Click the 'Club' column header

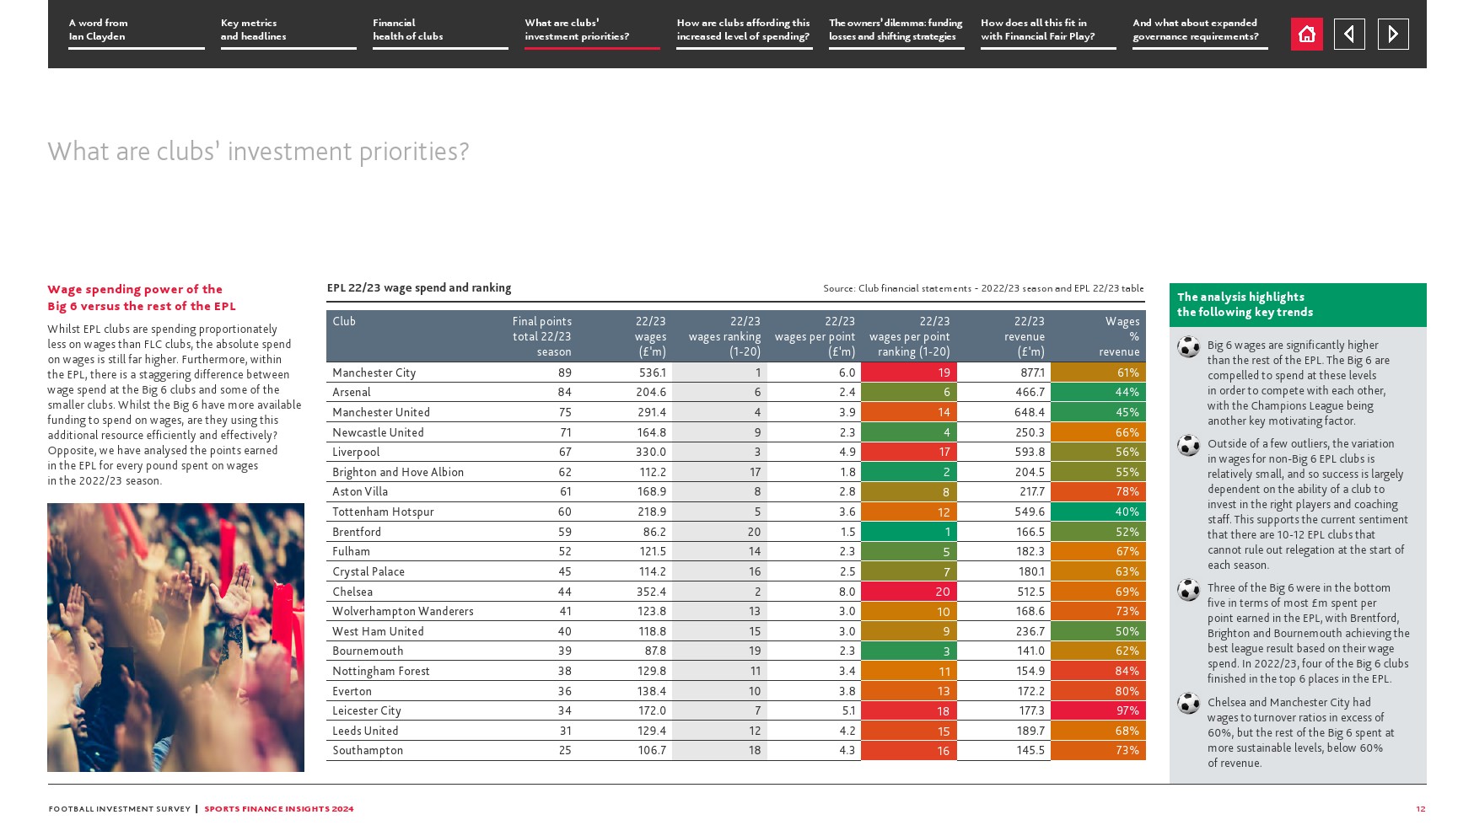tap(344, 321)
